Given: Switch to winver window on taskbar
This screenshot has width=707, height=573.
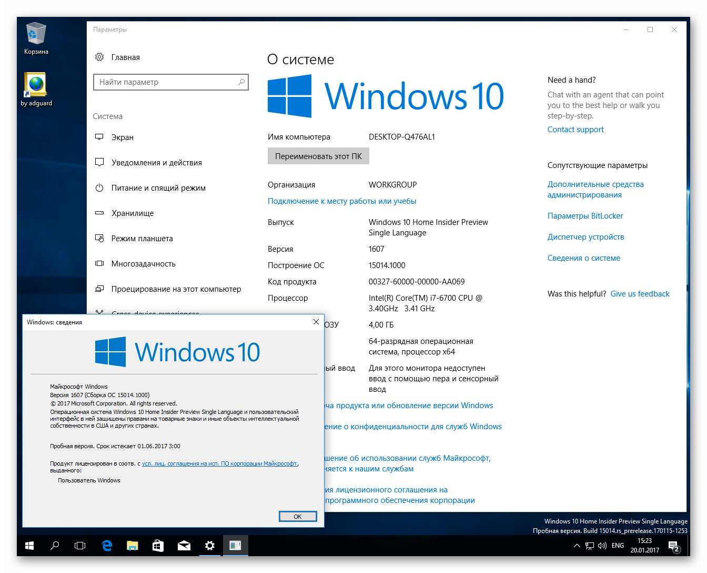Looking at the screenshot, I should click(x=235, y=546).
